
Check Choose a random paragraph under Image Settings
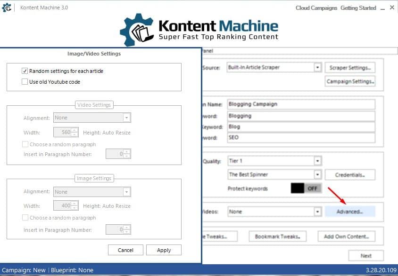point(25,218)
